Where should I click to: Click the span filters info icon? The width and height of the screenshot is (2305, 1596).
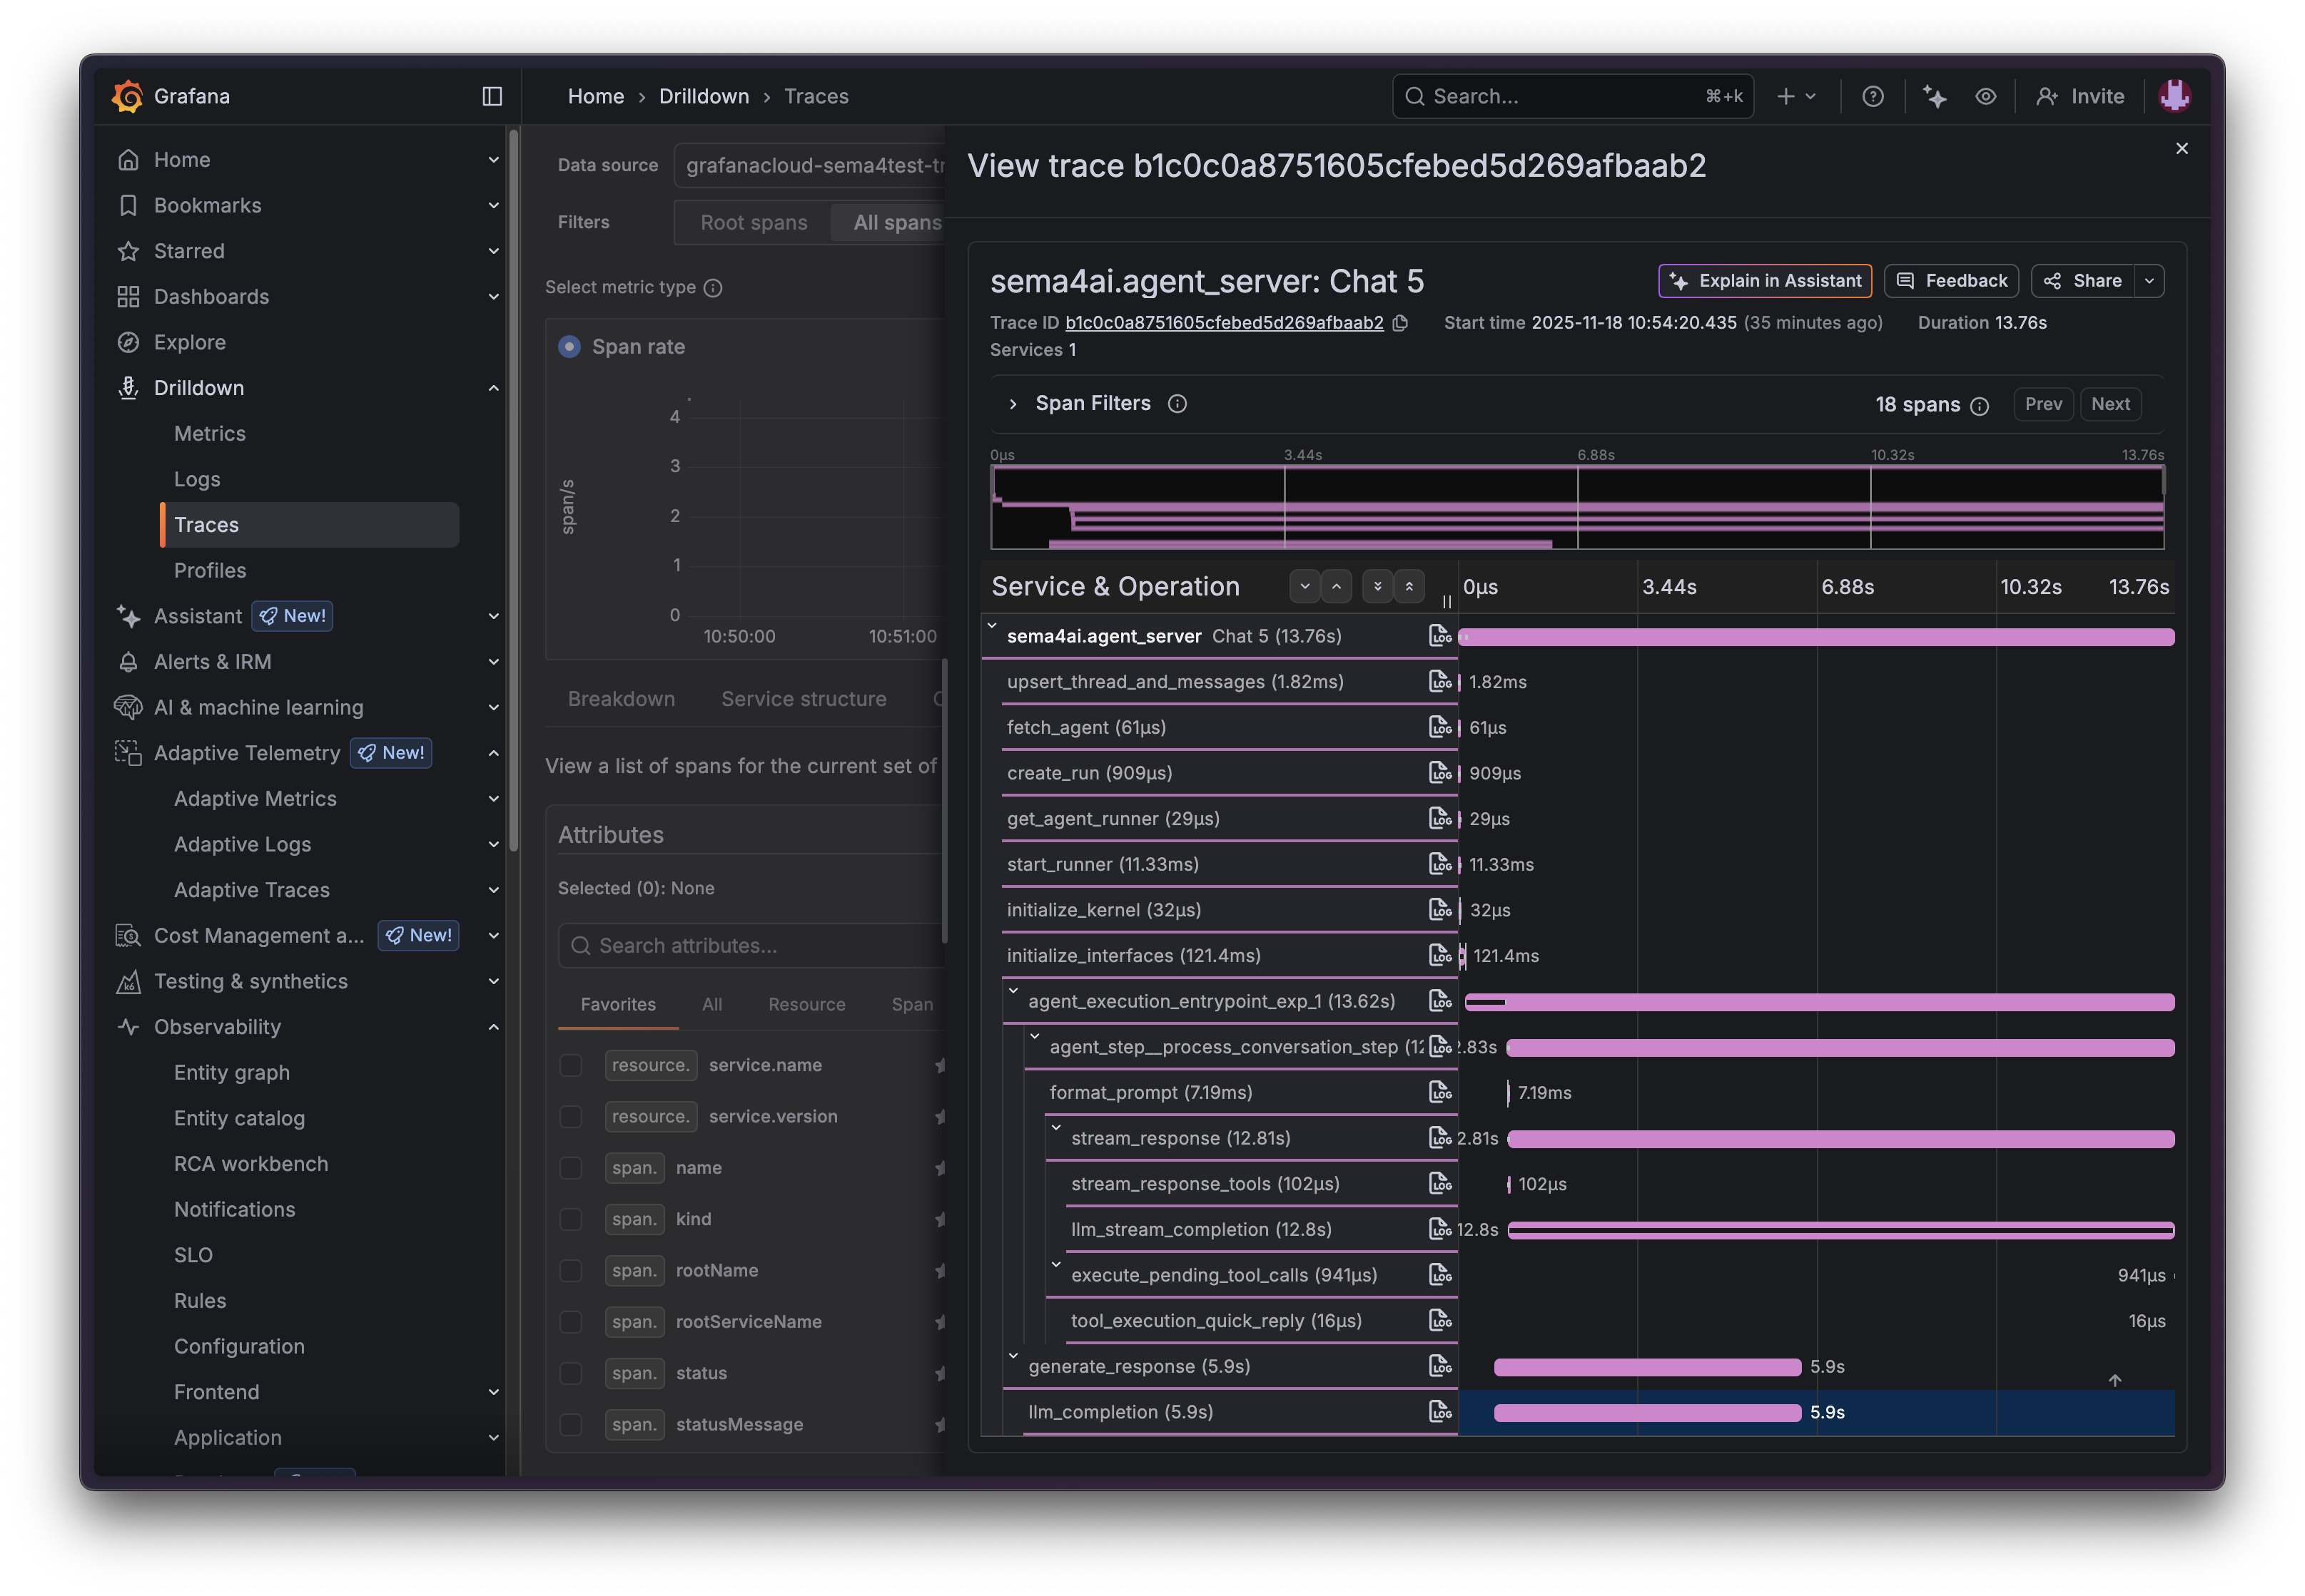pyautogui.click(x=1177, y=404)
